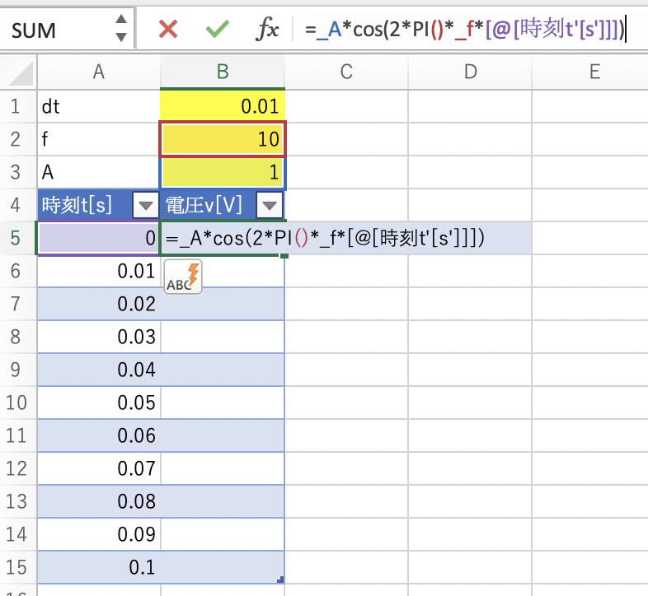Click the cell with value 0.02
Image resolution: width=648 pixels, height=596 pixels.
click(x=99, y=305)
